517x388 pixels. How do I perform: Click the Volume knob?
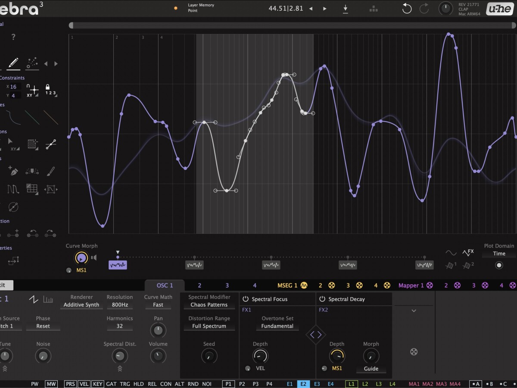[x=158, y=356]
